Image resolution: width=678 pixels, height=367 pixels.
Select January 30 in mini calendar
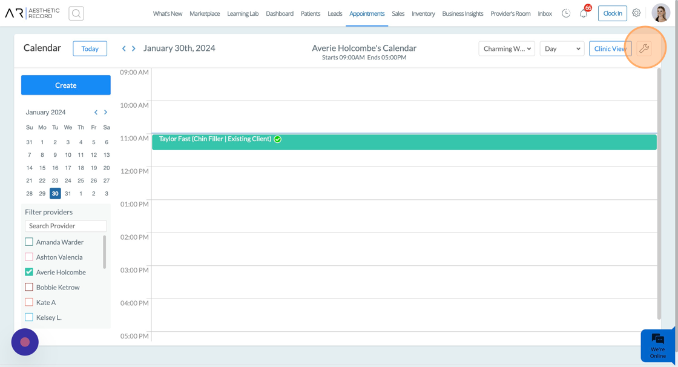point(55,193)
